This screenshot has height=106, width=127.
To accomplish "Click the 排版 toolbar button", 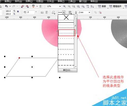I will [x=102, y=6].
